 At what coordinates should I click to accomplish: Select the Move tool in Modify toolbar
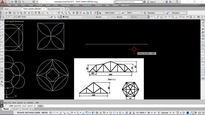point(203,39)
